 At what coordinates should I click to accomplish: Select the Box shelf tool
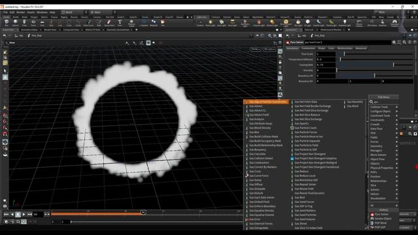[7, 23]
